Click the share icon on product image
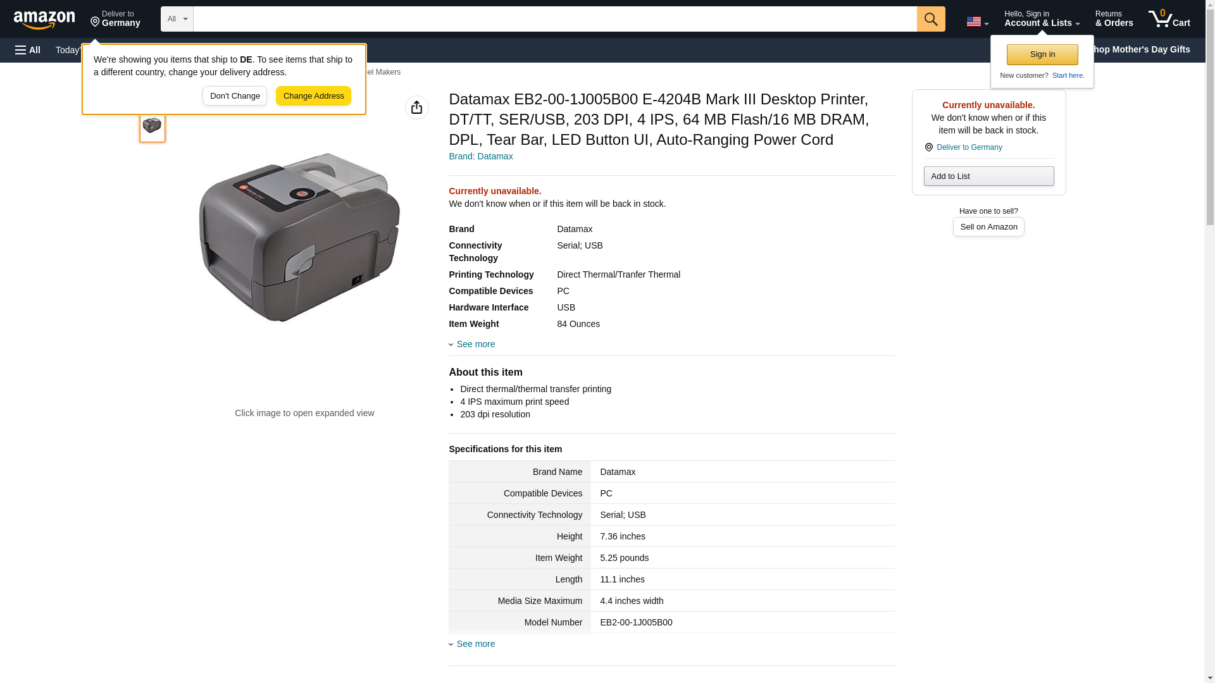The width and height of the screenshot is (1215, 683). (416, 108)
